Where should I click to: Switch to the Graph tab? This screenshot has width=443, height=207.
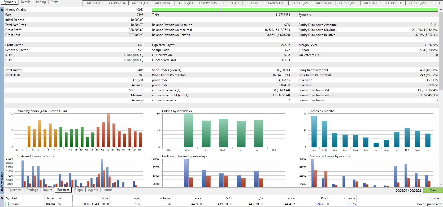(x=78, y=190)
